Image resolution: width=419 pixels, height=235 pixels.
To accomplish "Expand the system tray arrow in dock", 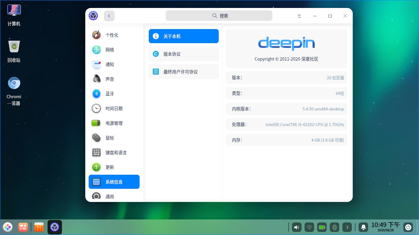I will point(347,227).
